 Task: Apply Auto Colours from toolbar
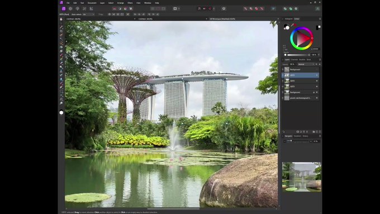pyautogui.click(x=125, y=8)
